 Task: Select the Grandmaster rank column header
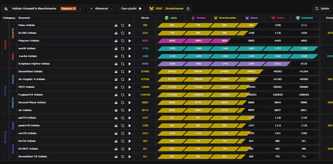(x=225, y=18)
